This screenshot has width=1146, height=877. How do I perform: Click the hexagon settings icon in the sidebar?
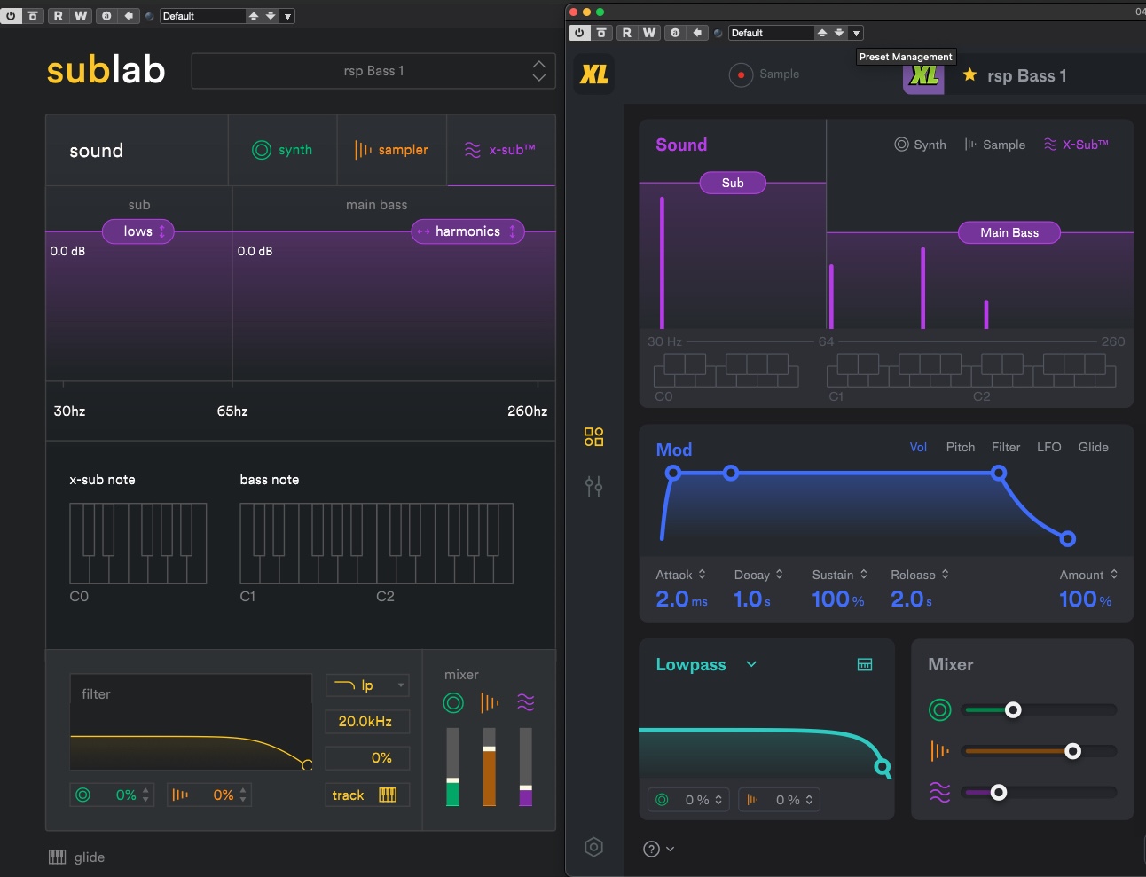click(593, 847)
